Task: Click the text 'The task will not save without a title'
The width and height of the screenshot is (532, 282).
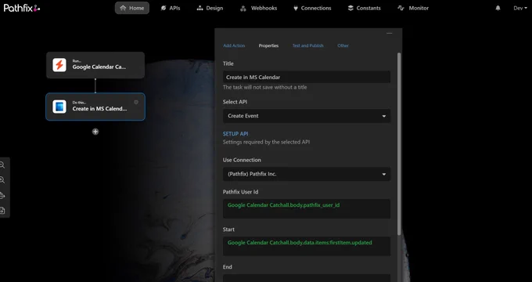Action: coord(264,87)
